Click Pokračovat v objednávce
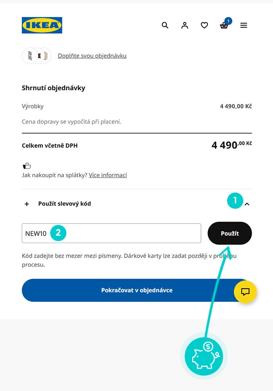 point(136,290)
